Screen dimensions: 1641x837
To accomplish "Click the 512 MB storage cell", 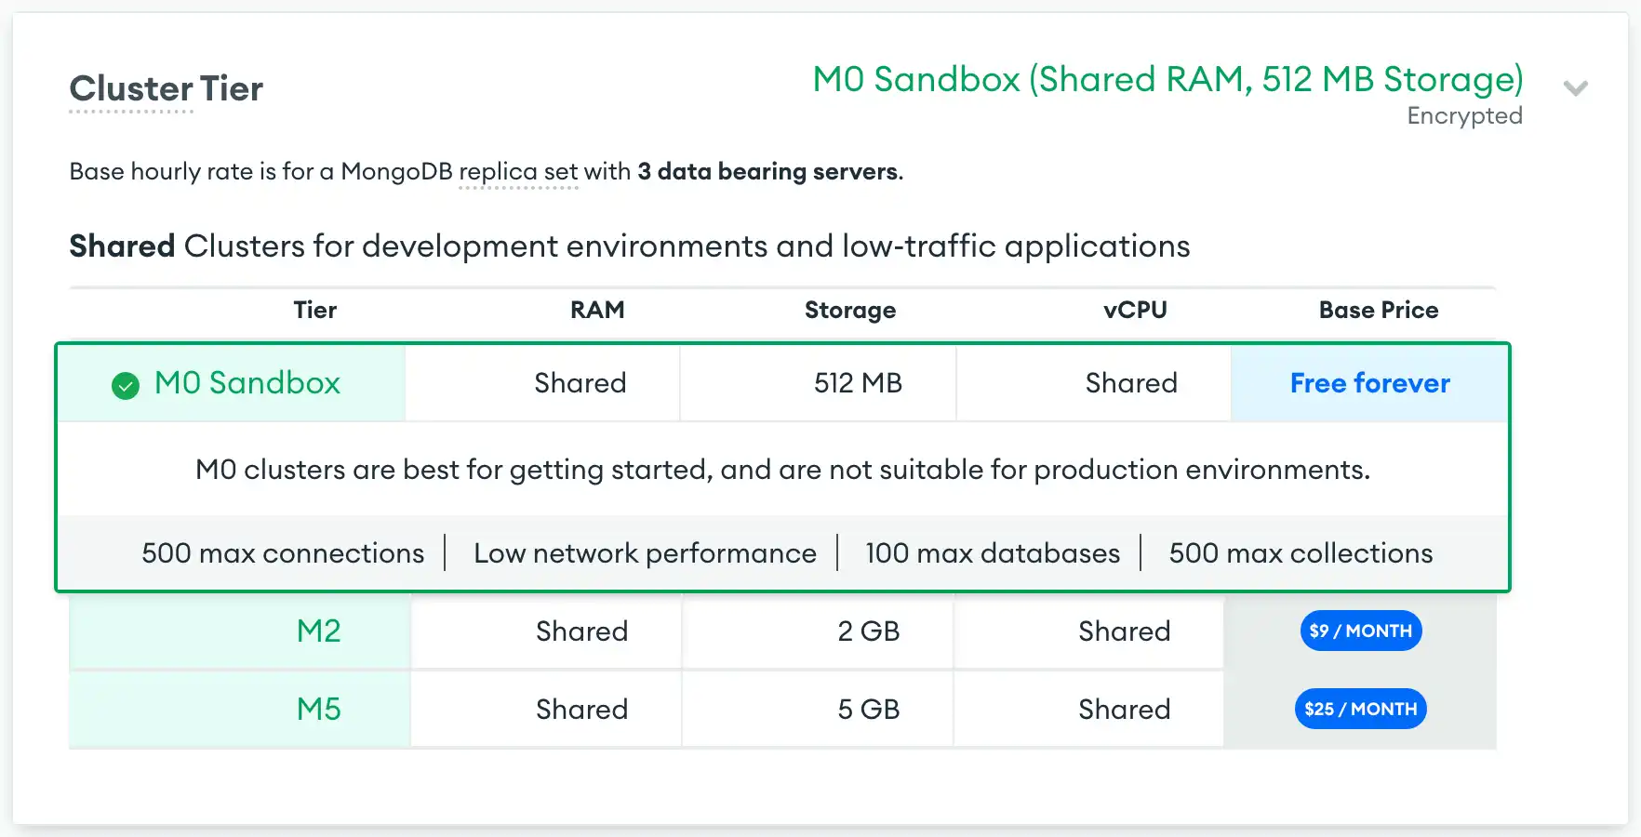I will [858, 383].
